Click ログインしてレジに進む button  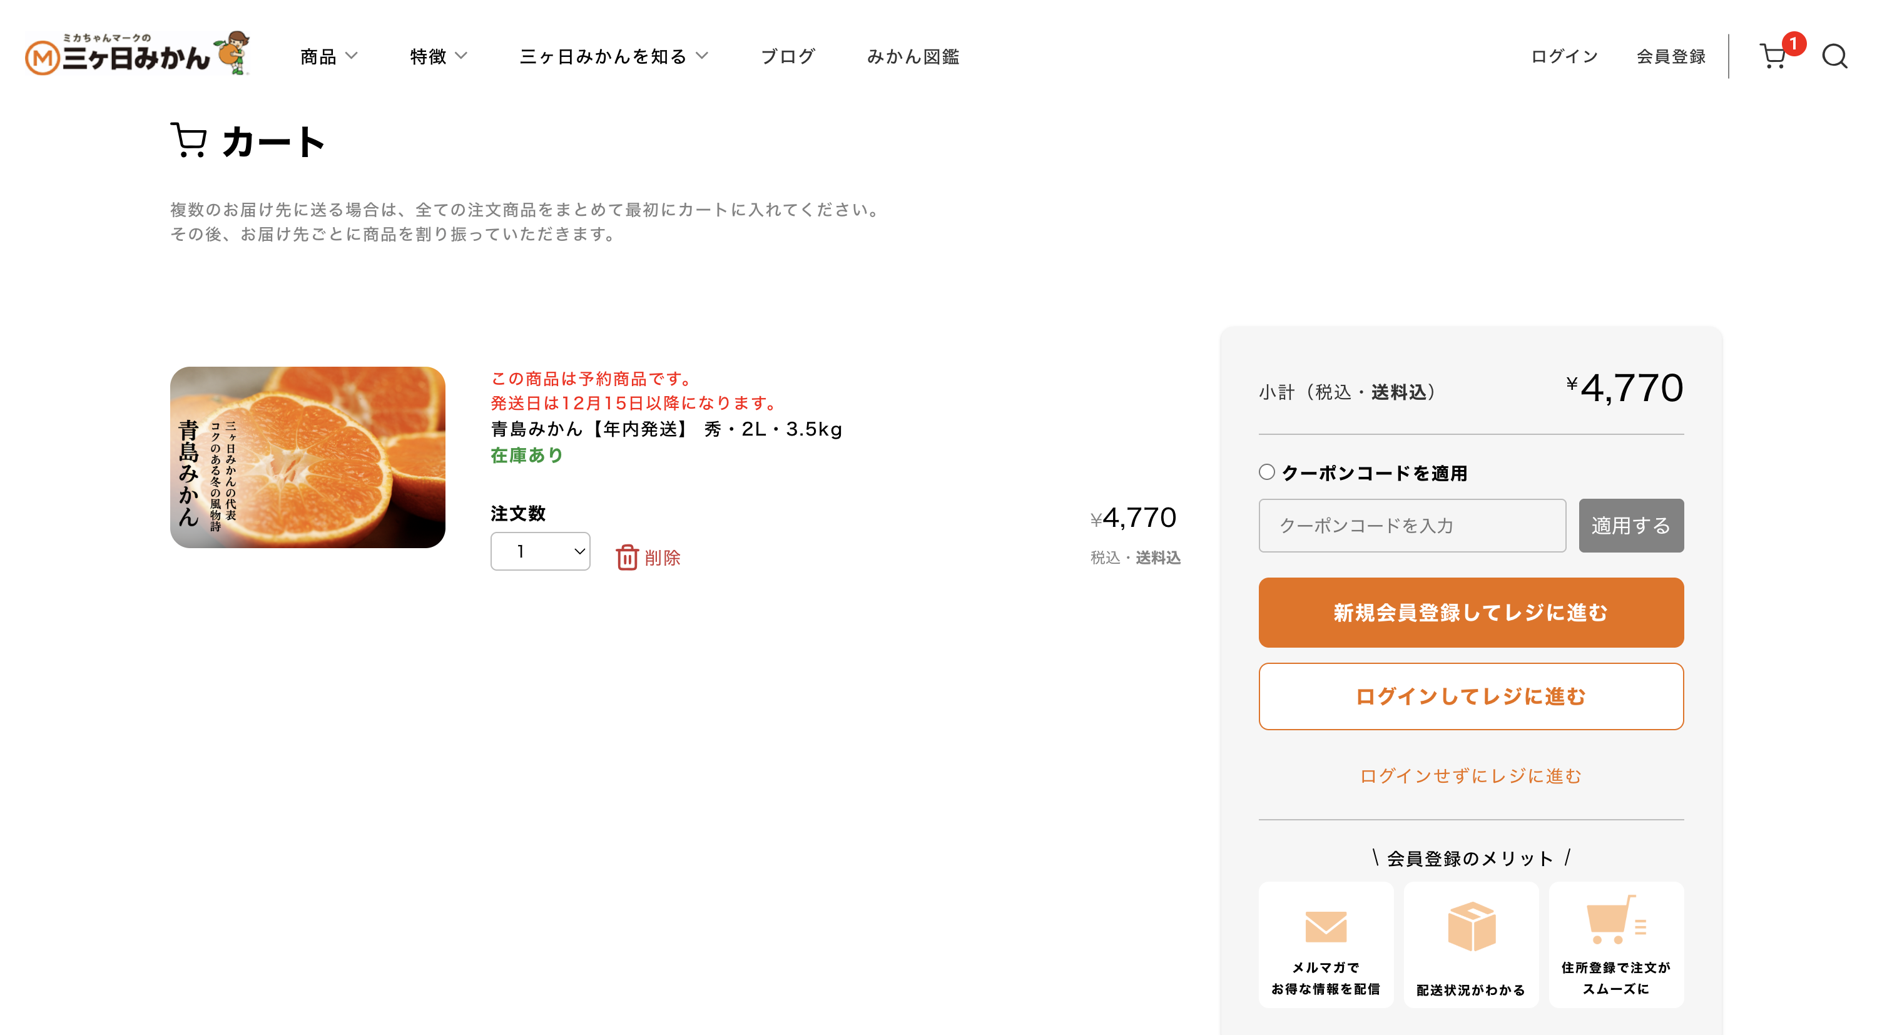tap(1470, 696)
